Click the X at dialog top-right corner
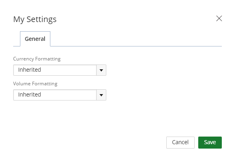 (x=219, y=18)
